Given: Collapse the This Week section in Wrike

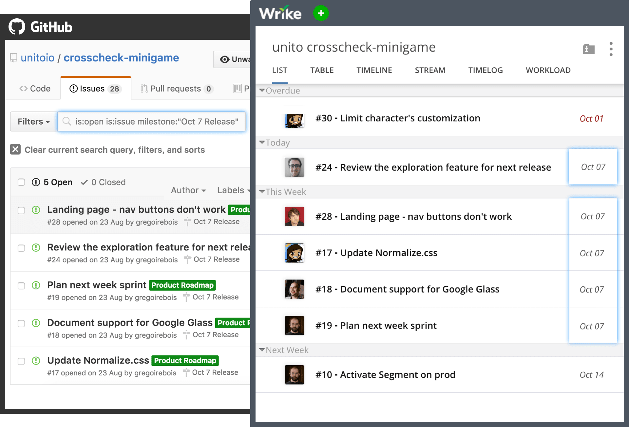Looking at the screenshot, I should pos(262,191).
